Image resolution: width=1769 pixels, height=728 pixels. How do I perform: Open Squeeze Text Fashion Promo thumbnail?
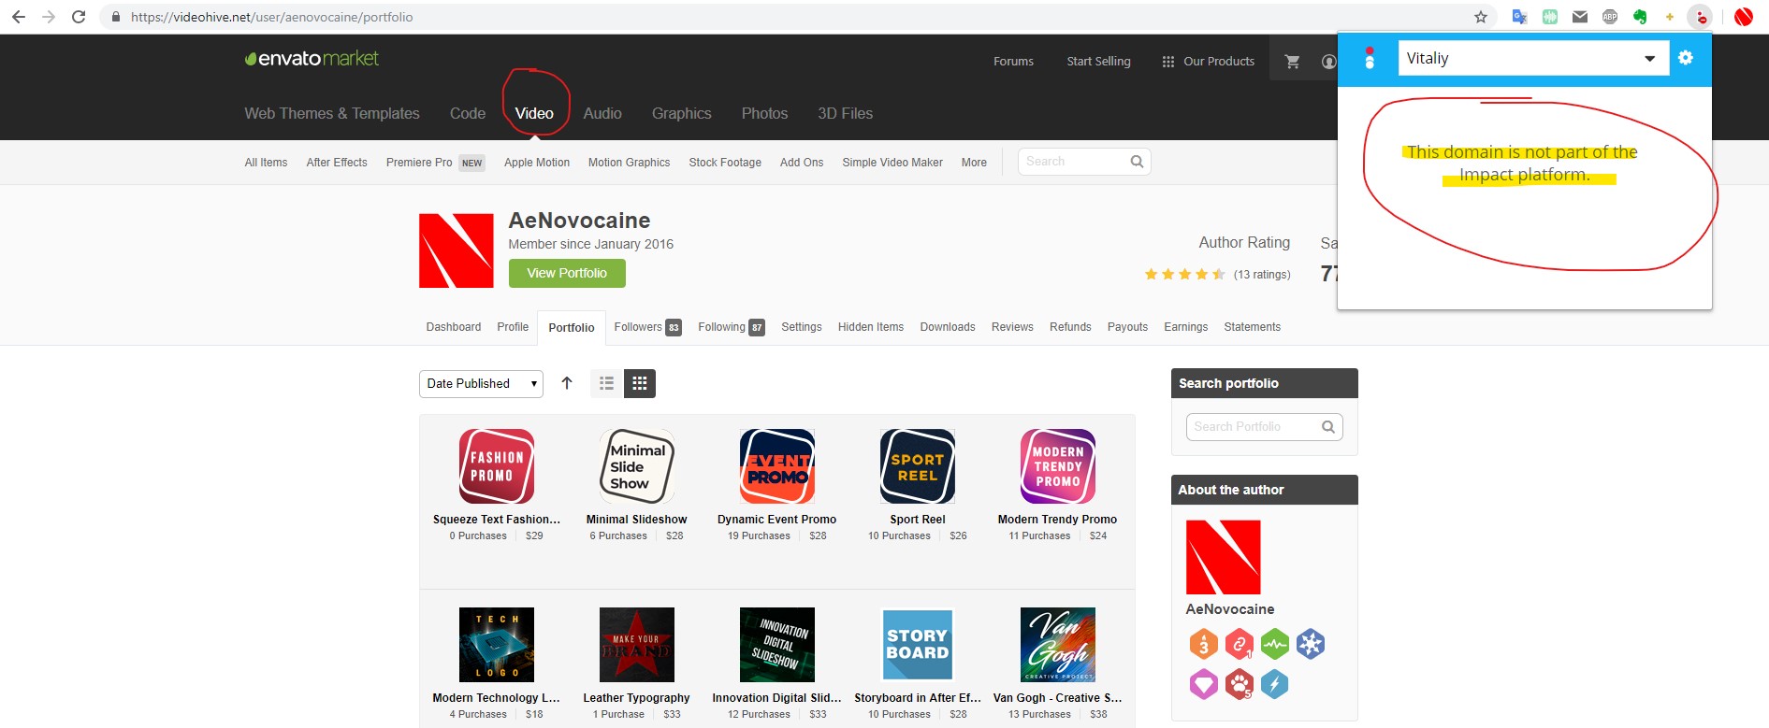tap(497, 466)
